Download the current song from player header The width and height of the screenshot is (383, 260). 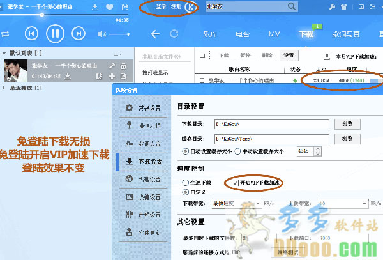[95, 7]
